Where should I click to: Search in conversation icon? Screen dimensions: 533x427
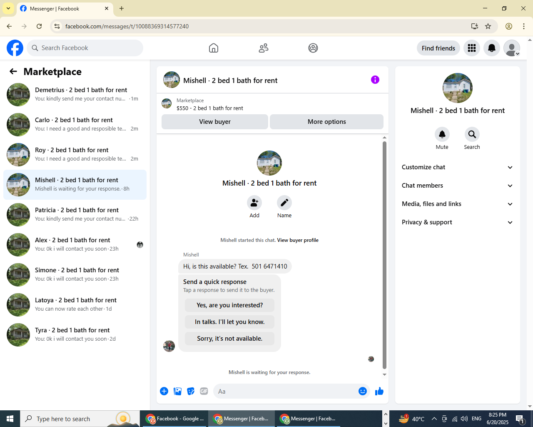472,134
